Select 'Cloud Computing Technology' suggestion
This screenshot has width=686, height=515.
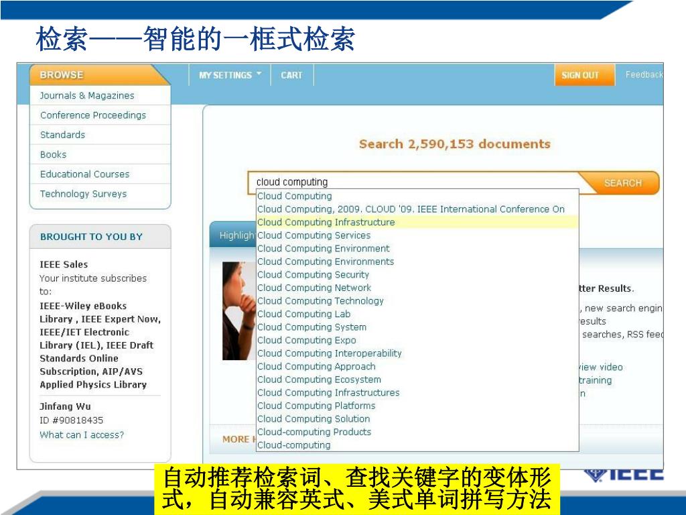click(x=417, y=301)
